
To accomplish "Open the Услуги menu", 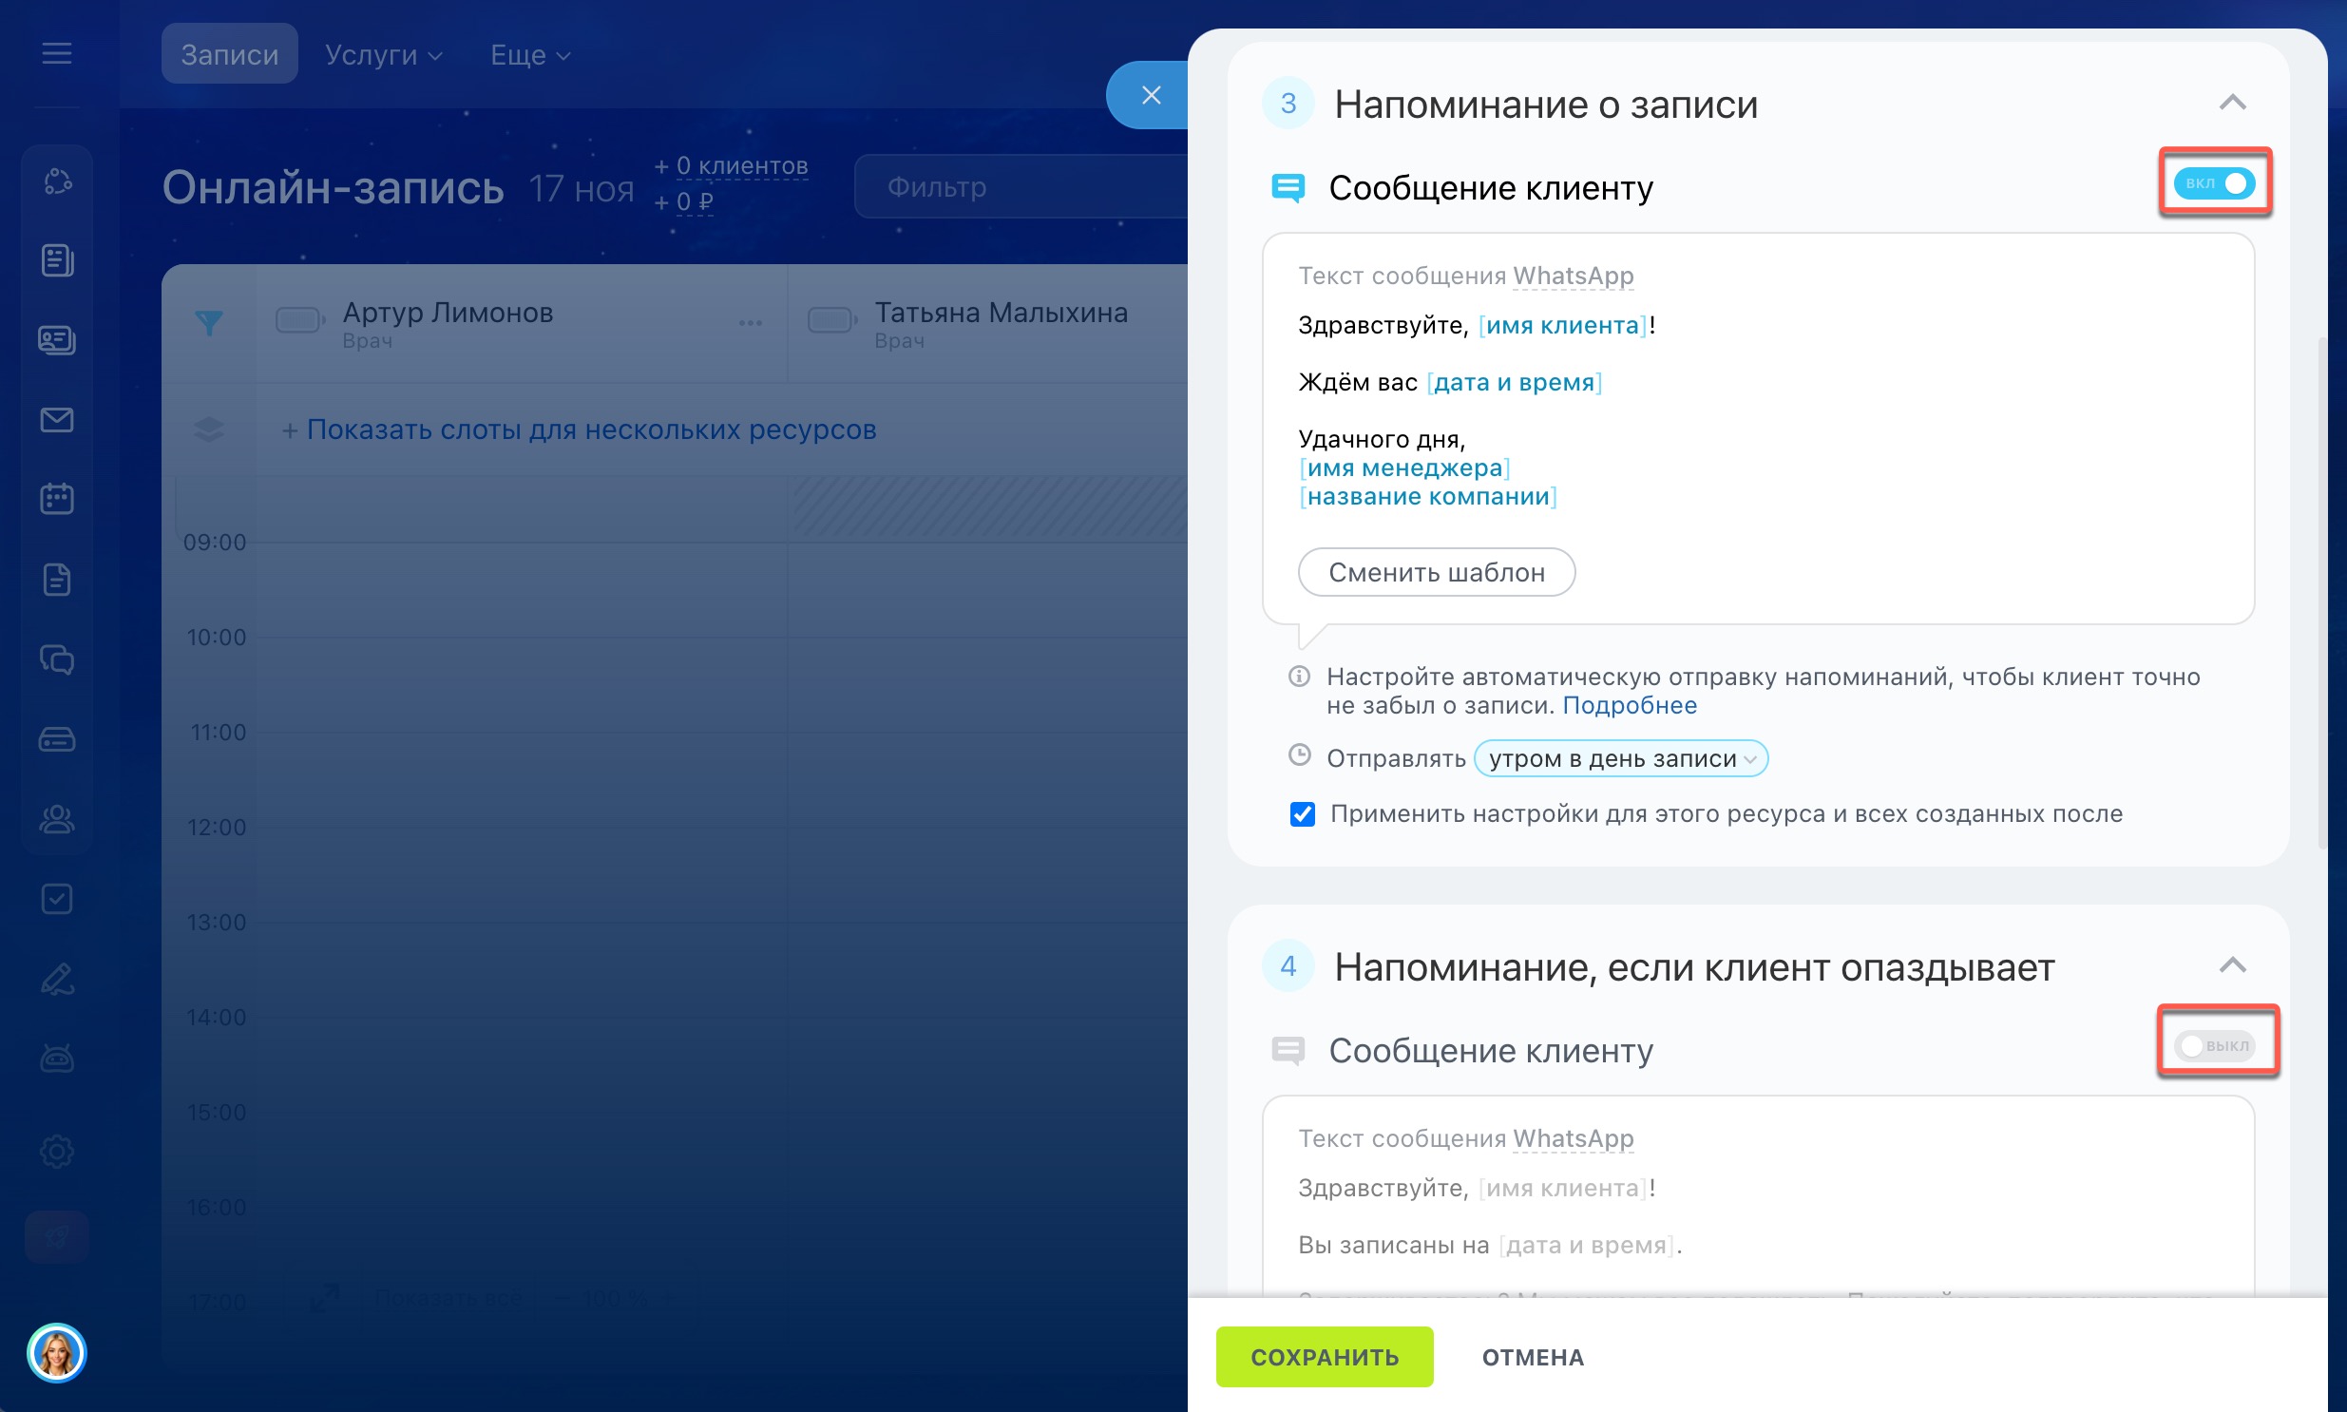I will [382, 54].
